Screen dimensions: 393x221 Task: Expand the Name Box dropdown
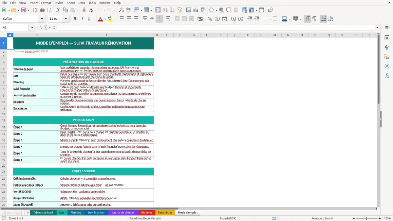click(x=32, y=28)
